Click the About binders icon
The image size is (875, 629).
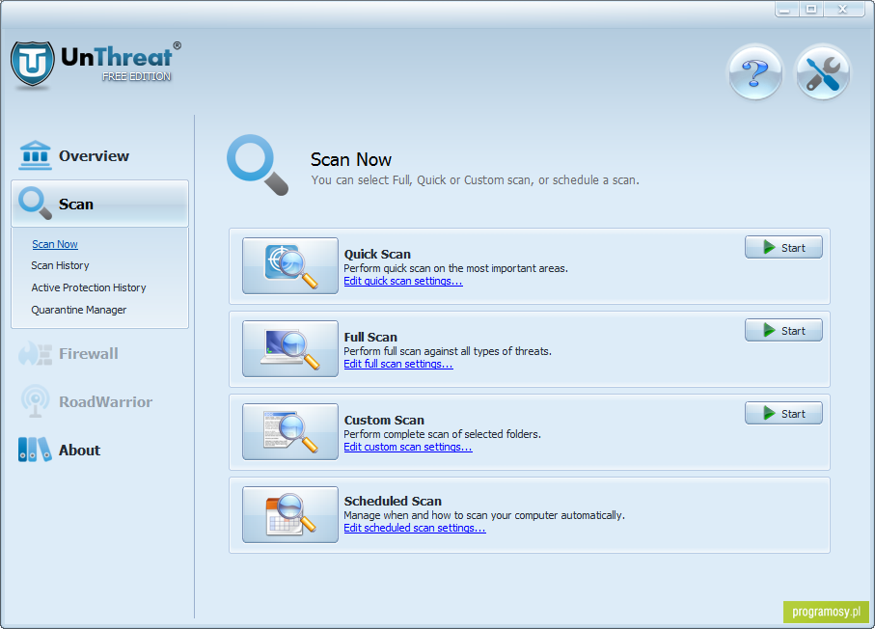35,450
